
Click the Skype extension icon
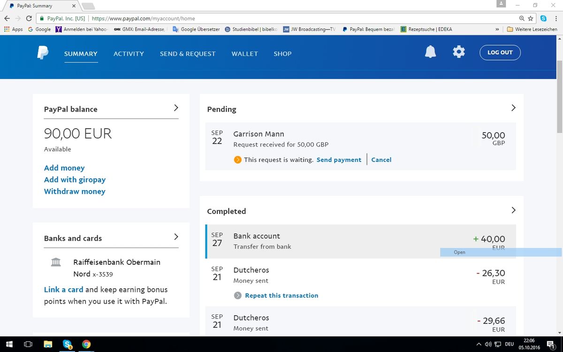(543, 18)
